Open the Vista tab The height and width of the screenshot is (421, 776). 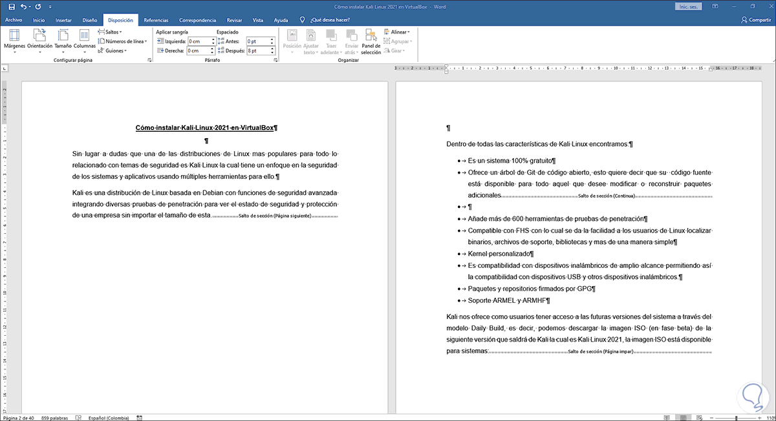(258, 20)
